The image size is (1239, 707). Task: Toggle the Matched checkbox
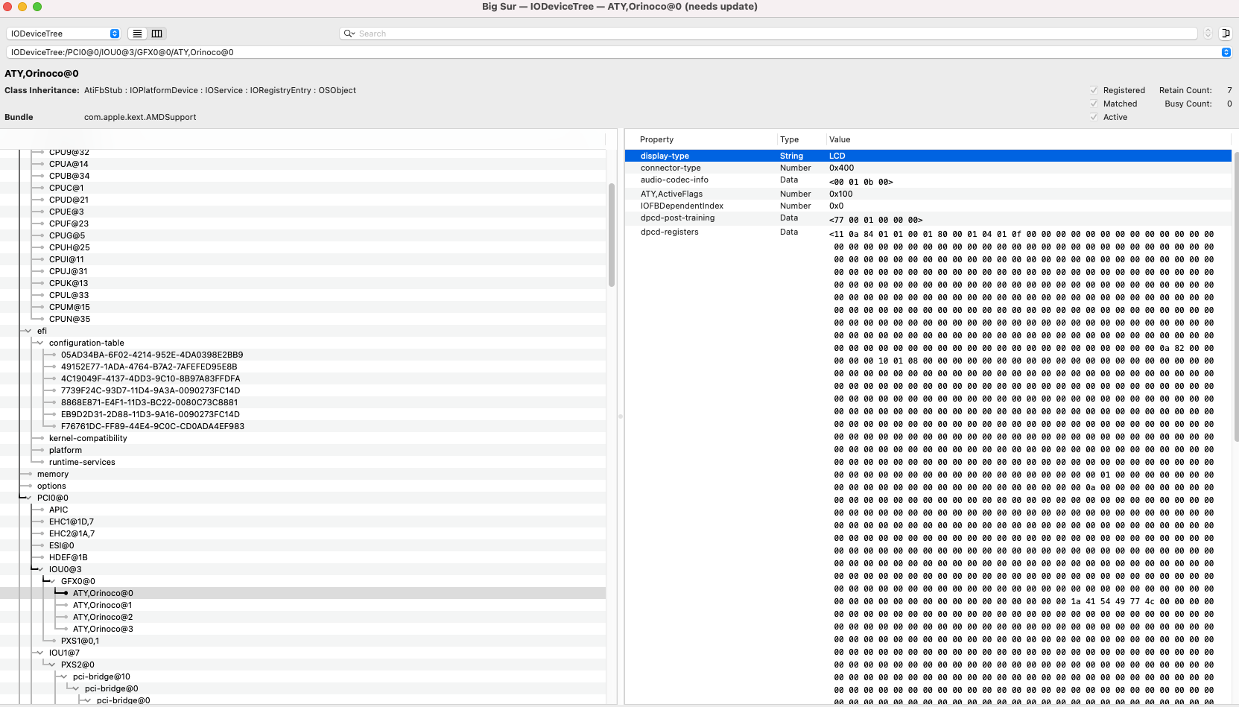1094,104
